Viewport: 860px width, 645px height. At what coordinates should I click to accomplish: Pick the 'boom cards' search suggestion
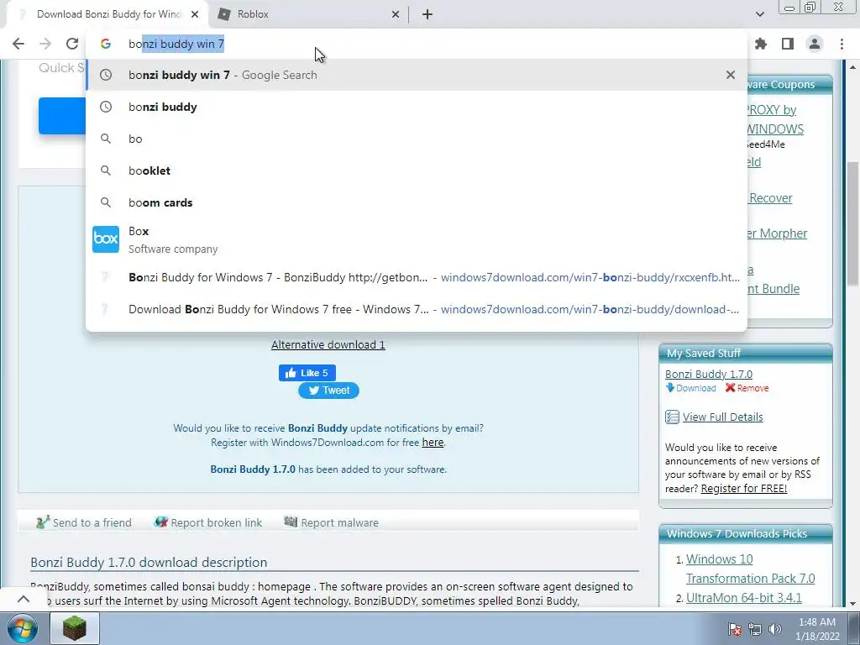point(417,202)
